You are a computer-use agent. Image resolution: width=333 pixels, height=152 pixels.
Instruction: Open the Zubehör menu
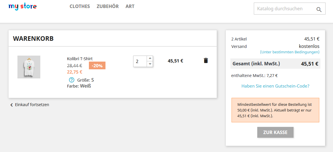[107, 6]
